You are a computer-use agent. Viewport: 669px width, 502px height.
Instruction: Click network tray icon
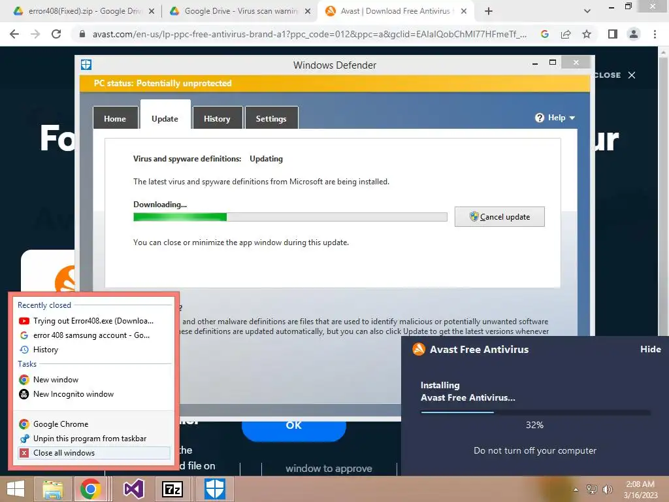(592, 490)
